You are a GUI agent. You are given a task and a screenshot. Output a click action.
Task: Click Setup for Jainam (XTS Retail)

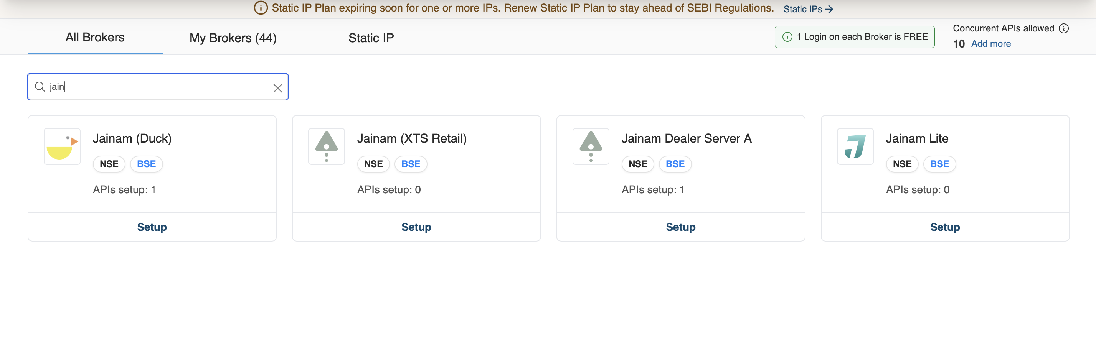(x=416, y=227)
